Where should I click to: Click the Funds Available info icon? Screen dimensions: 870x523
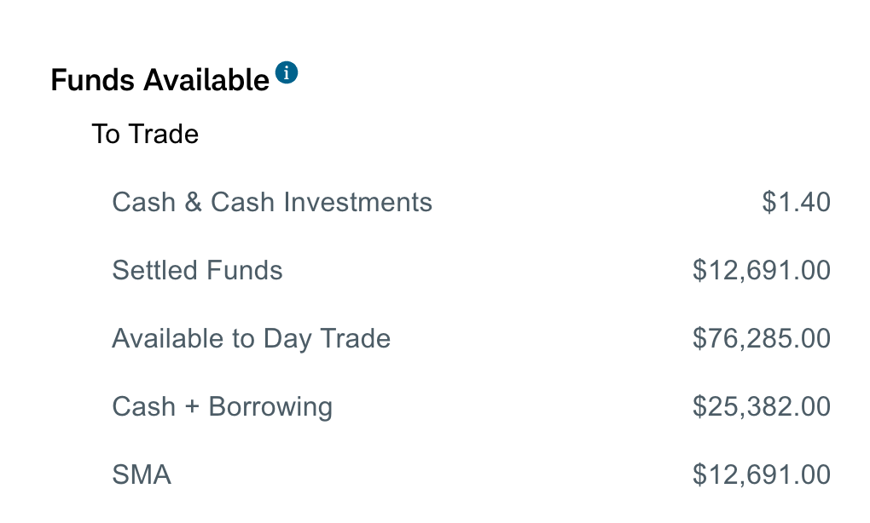coord(287,73)
